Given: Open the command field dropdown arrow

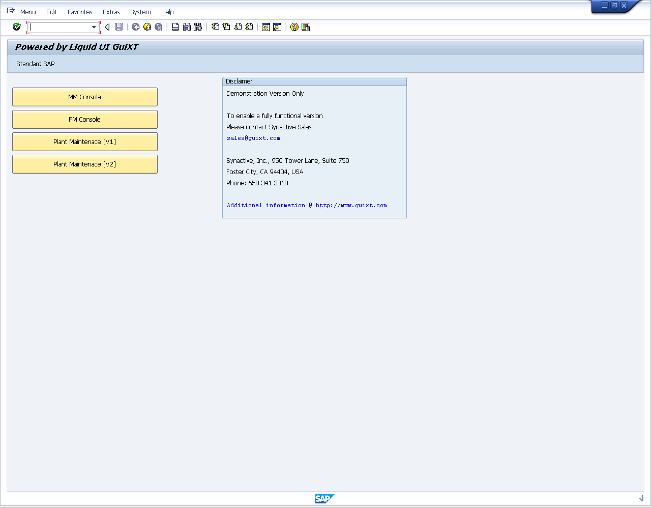Looking at the screenshot, I should click(x=94, y=27).
